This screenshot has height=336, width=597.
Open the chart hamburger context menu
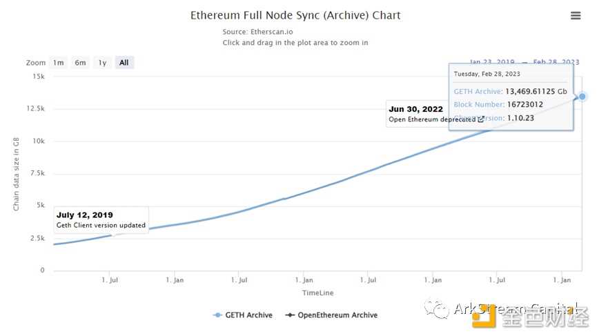point(576,16)
